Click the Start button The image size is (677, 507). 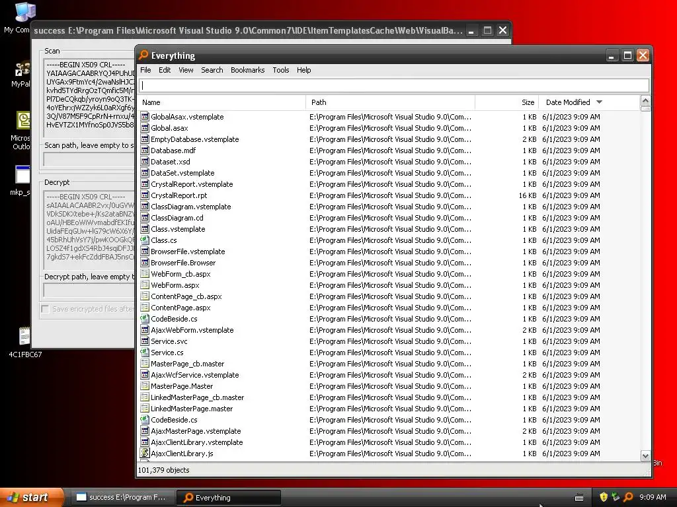pyautogui.click(x=32, y=497)
